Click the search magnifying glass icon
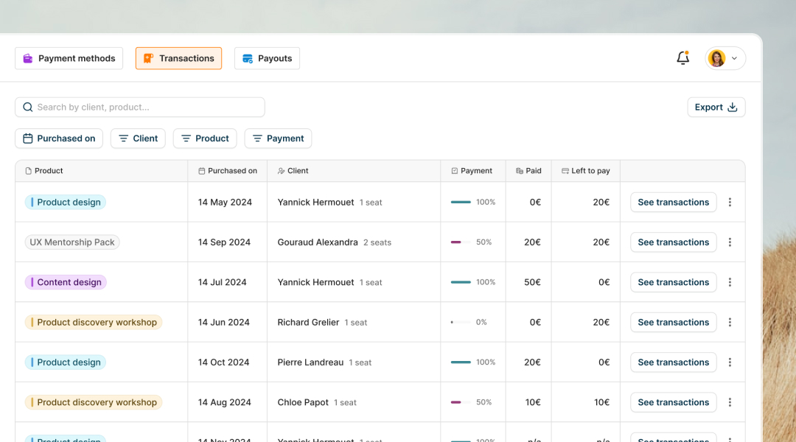 [27, 107]
